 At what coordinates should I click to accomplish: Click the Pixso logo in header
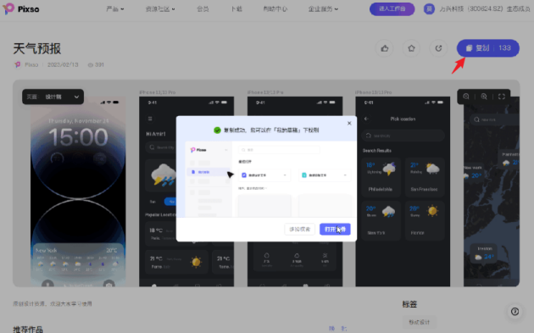point(21,8)
